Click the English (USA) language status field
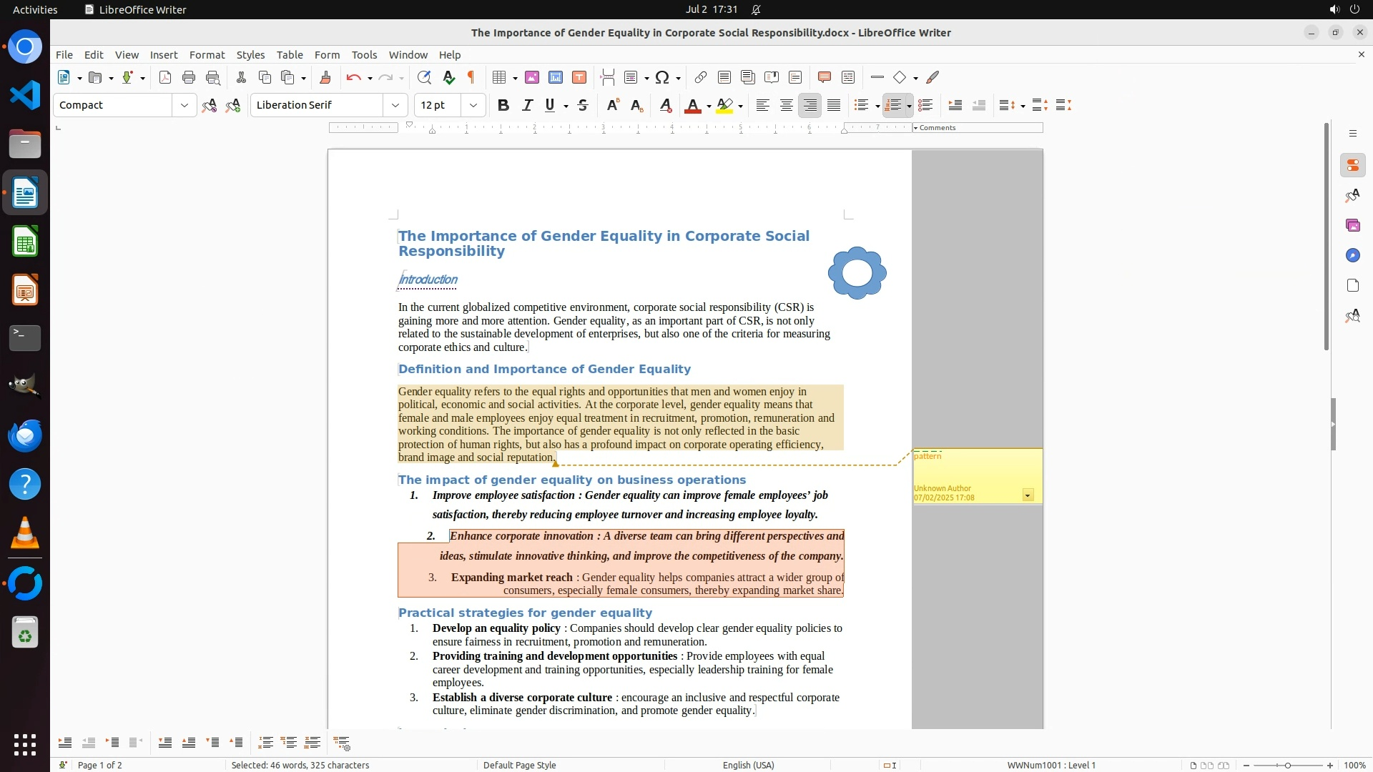1373x772 pixels. 748,765
